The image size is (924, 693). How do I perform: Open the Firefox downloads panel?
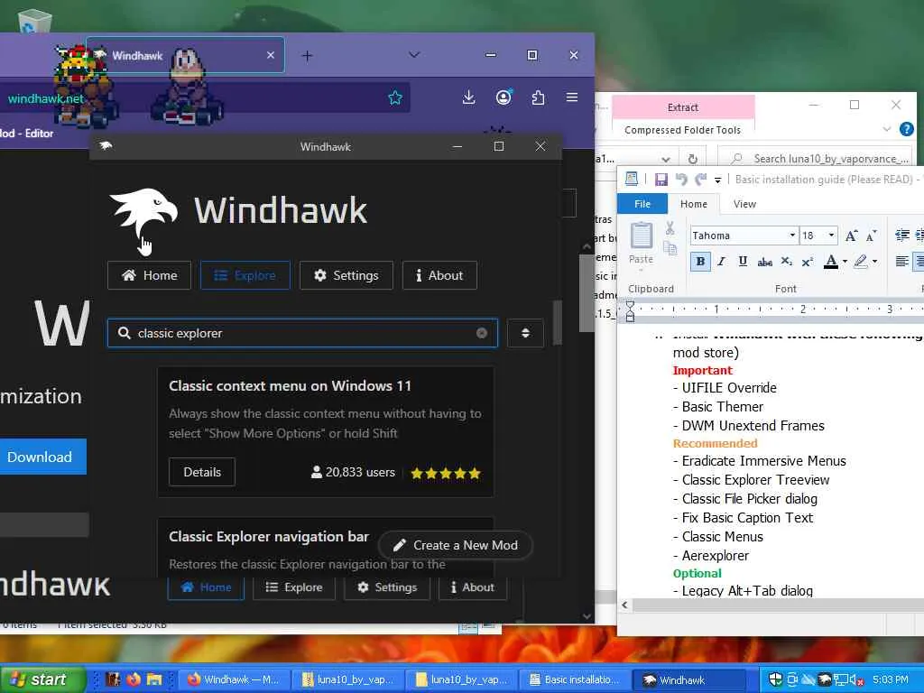[468, 97]
